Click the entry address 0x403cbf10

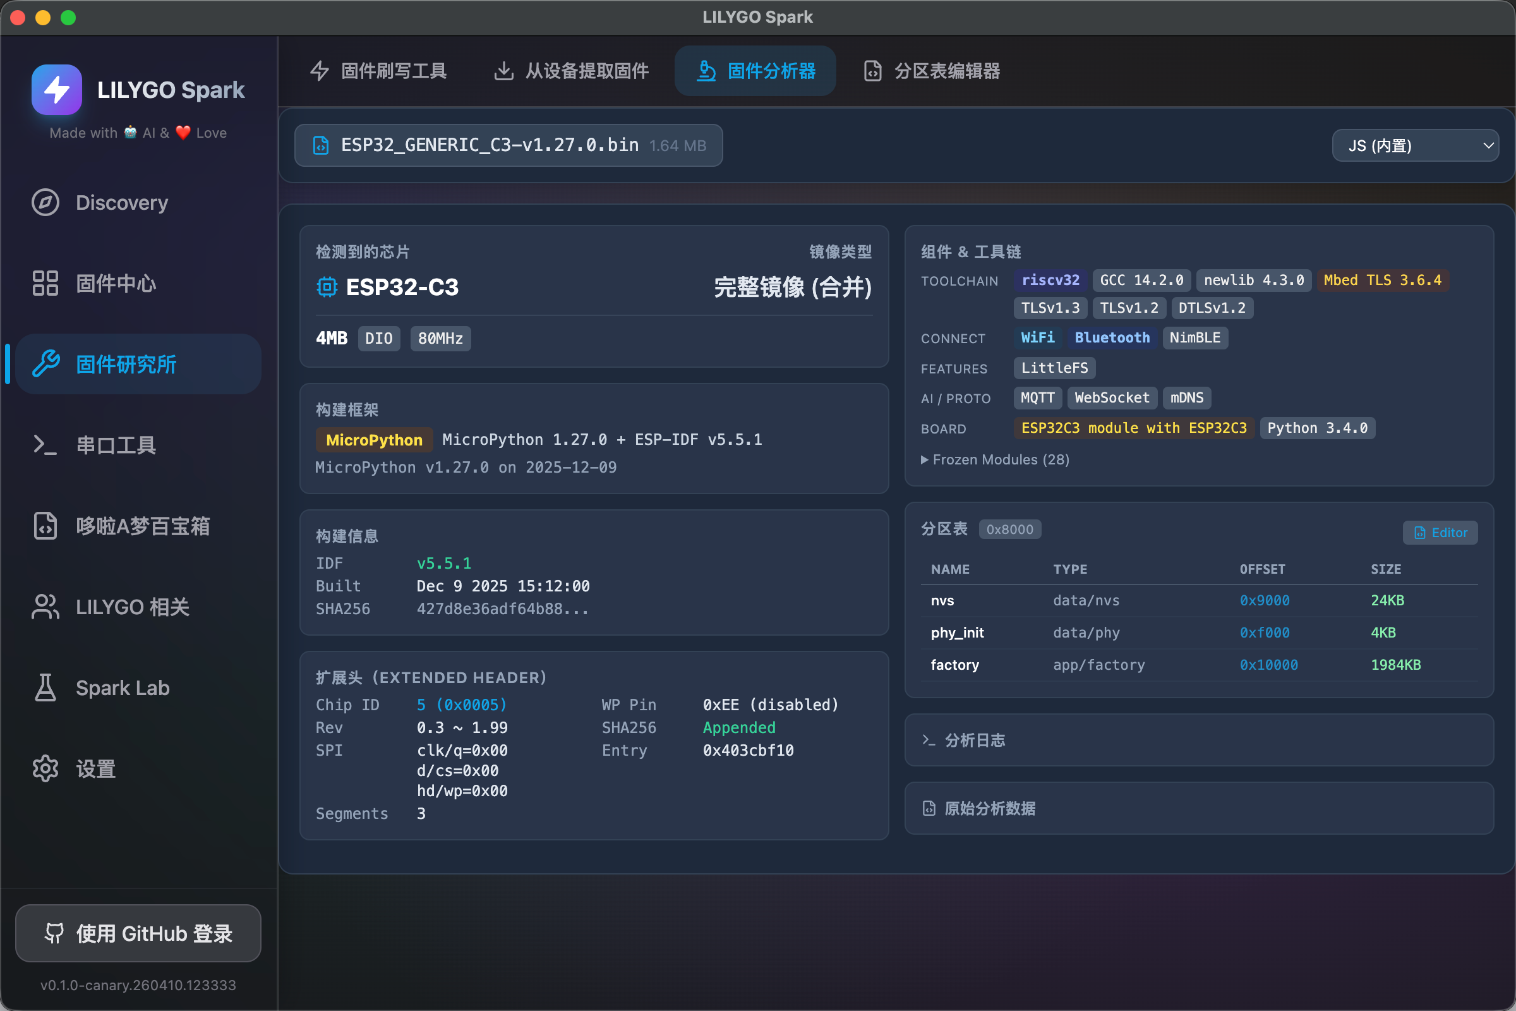(x=749, y=750)
